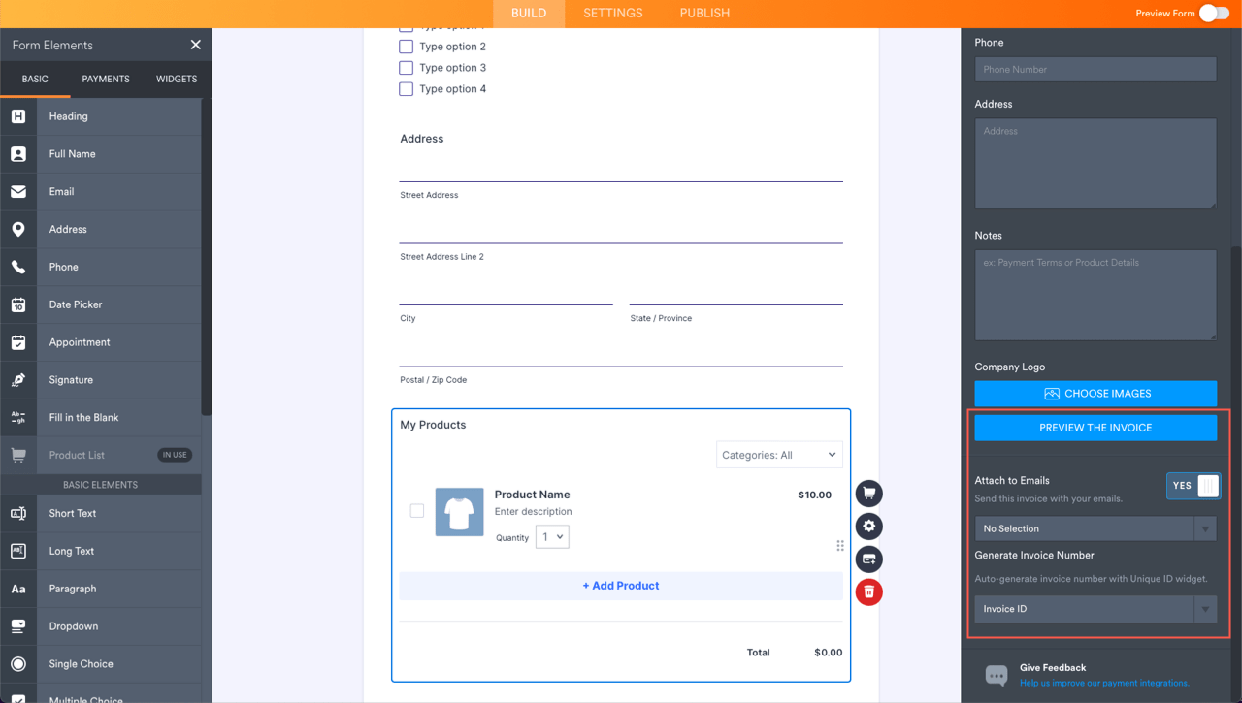Check the Type option 2 checkbox

[406, 46]
